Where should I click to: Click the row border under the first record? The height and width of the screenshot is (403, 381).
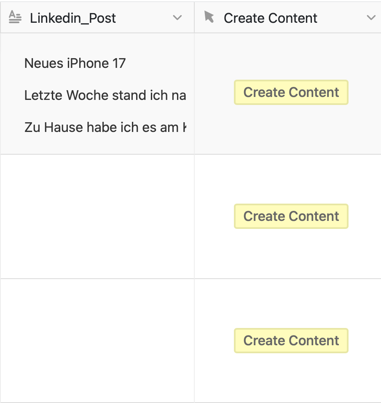97,154
